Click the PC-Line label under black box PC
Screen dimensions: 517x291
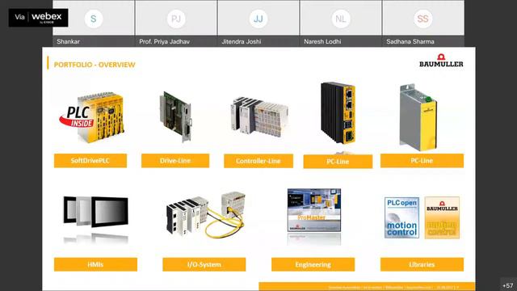tap(338, 162)
